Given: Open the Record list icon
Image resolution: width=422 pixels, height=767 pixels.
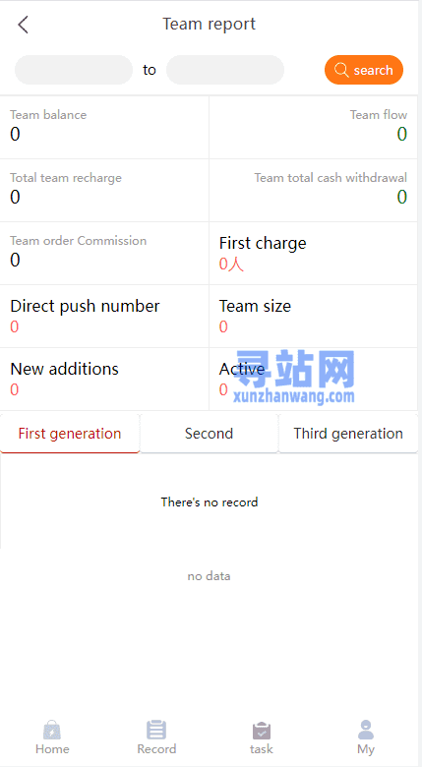Looking at the screenshot, I should tap(156, 730).
